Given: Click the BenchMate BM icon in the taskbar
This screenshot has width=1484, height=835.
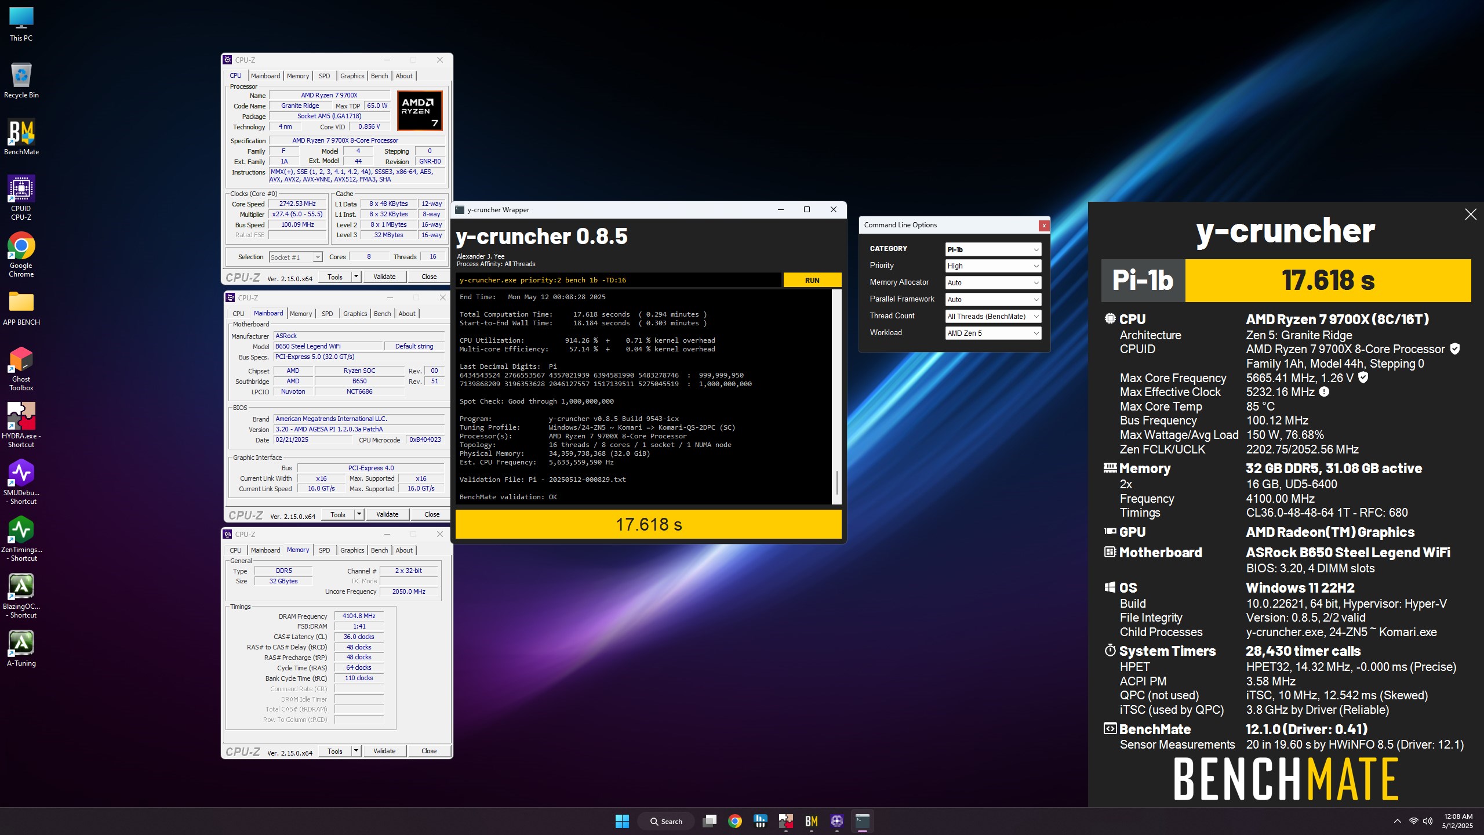Looking at the screenshot, I should 812,821.
